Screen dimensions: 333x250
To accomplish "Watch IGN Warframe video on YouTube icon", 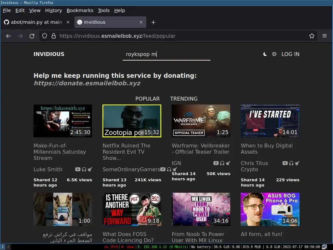I will 216,163.
